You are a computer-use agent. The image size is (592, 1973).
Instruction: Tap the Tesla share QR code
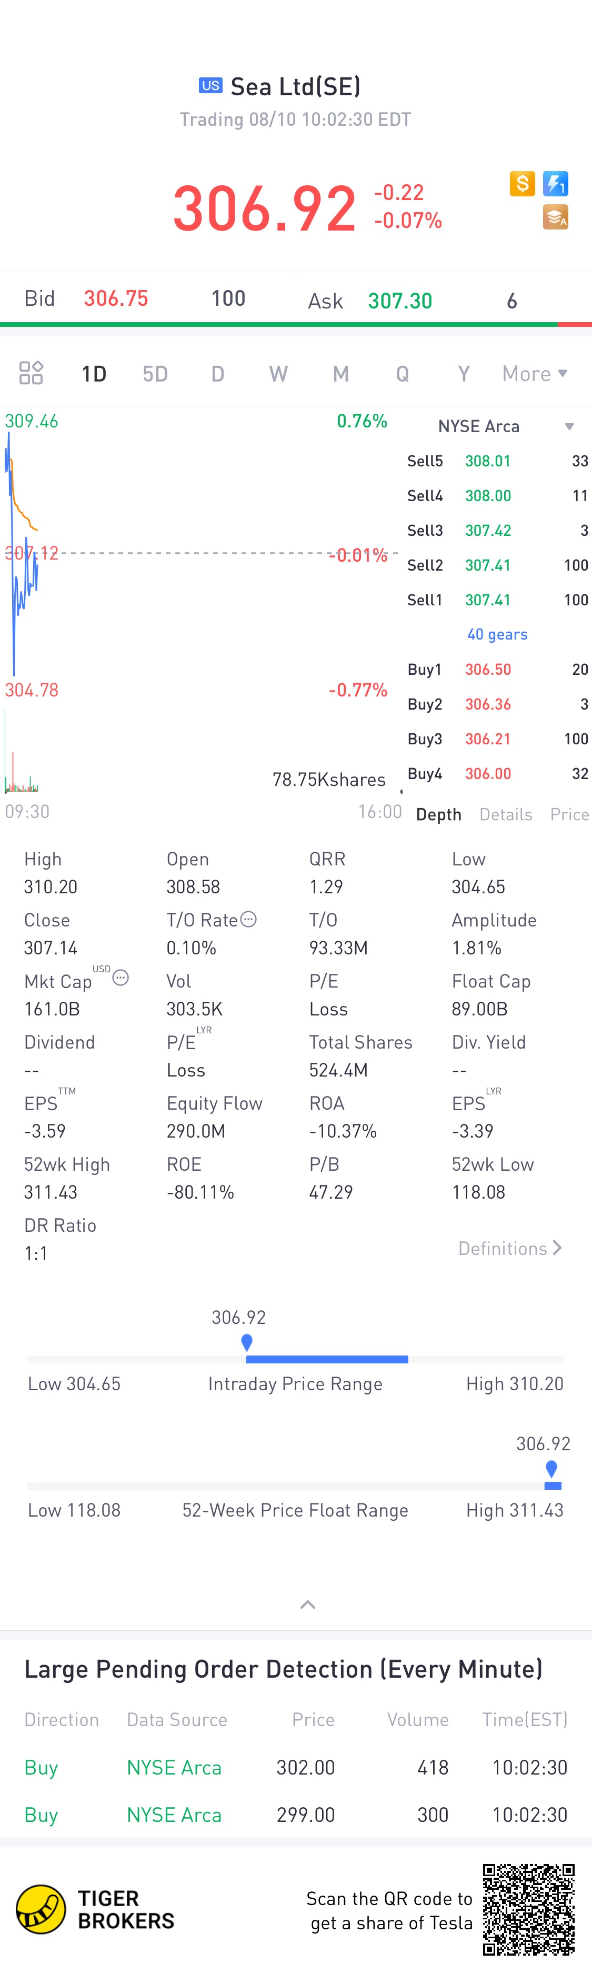(x=528, y=1909)
